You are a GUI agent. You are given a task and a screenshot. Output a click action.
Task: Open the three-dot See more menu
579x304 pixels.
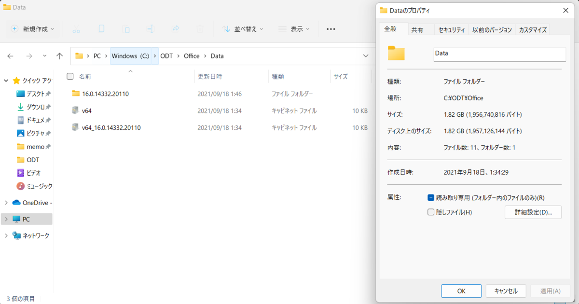tap(331, 29)
